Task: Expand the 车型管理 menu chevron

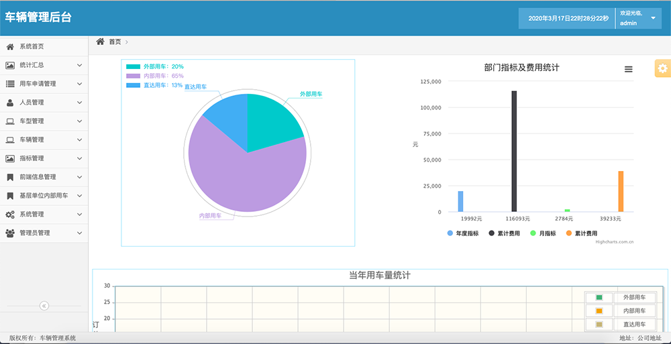Action: point(80,121)
